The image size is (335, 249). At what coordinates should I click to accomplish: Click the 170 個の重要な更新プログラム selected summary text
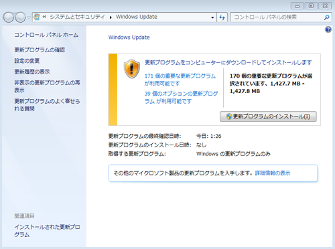[x=271, y=84]
